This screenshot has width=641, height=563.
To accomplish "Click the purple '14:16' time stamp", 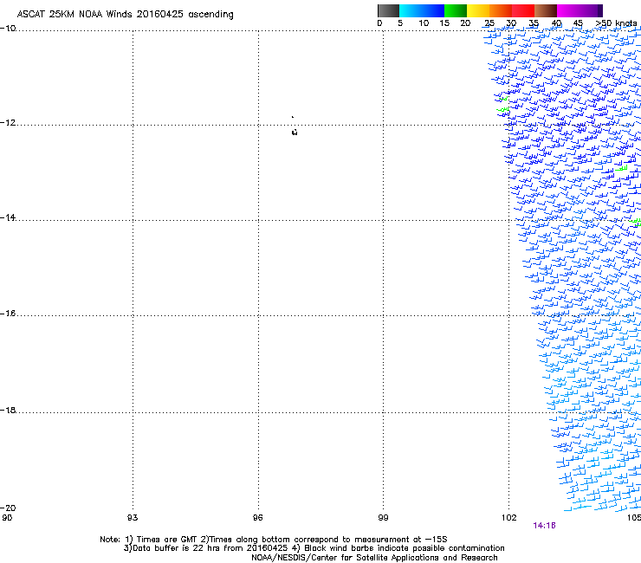I will (x=544, y=526).
